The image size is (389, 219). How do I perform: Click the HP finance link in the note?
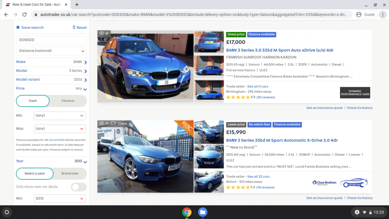click(46, 140)
